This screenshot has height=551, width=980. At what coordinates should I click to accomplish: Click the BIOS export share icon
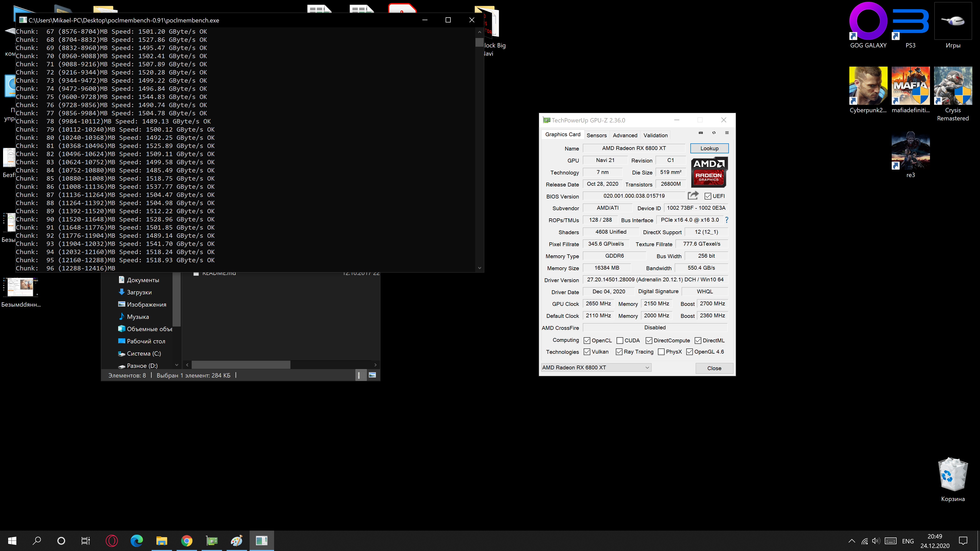(x=693, y=195)
